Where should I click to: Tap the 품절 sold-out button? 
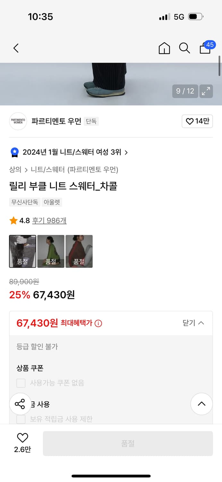pyautogui.click(x=128, y=443)
